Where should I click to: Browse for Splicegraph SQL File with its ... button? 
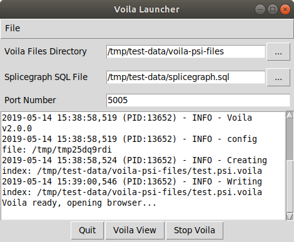[x=278, y=78]
